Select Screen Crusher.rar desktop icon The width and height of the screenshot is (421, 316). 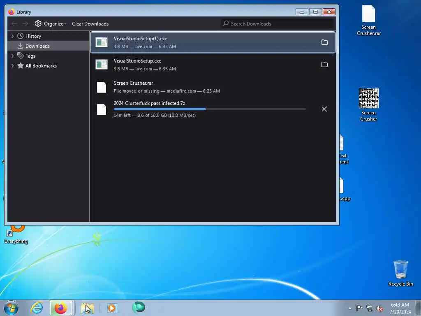tap(369, 21)
